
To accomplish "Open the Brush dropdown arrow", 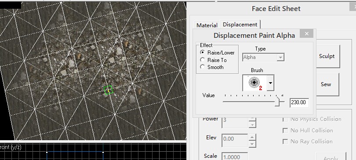I will point(270,83).
